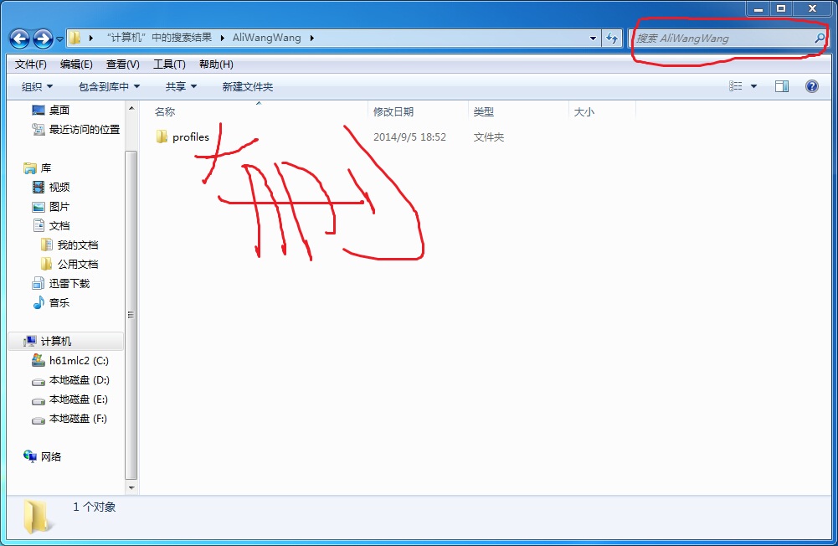Click the magnifier search icon
The height and width of the screenshot is (546, 838).
[820, 38]
